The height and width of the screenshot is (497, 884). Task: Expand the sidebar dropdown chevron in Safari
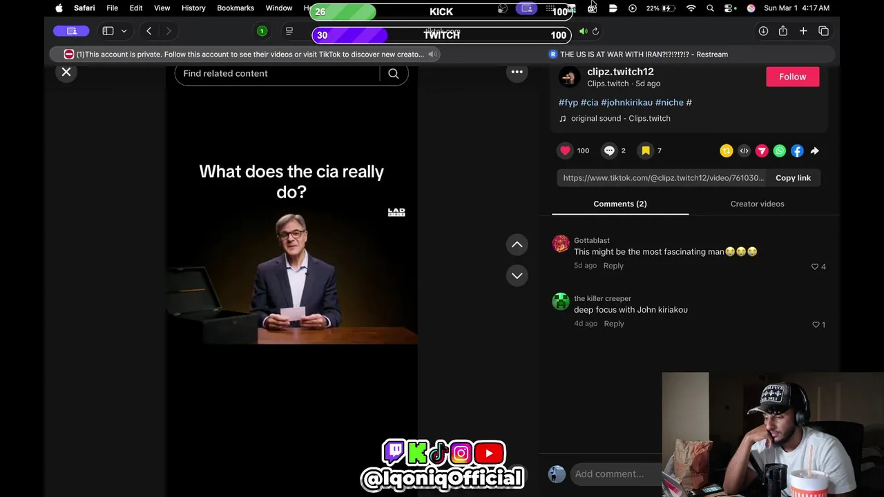coord(124,31)
